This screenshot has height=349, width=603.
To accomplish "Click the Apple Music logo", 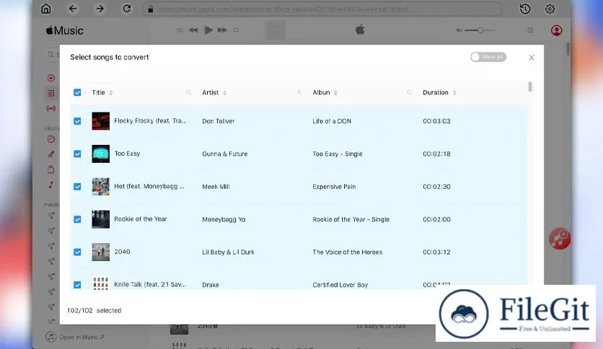I will (65, 30).
